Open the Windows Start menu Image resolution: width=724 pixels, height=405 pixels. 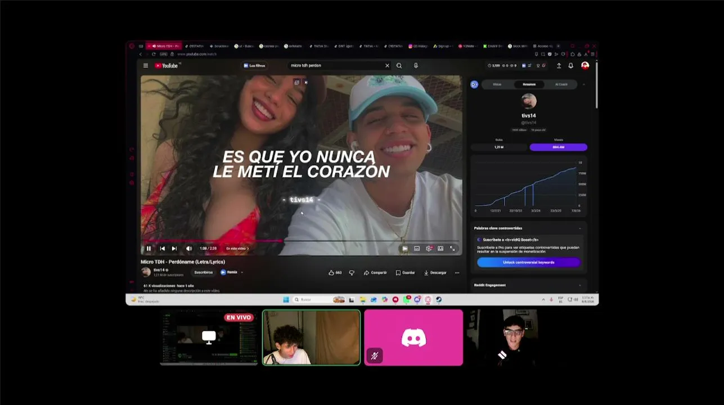click(x=286, y=300)
